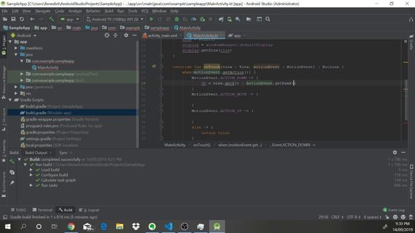Open the Profiler gauge icon in toolbar

[194, 19]
